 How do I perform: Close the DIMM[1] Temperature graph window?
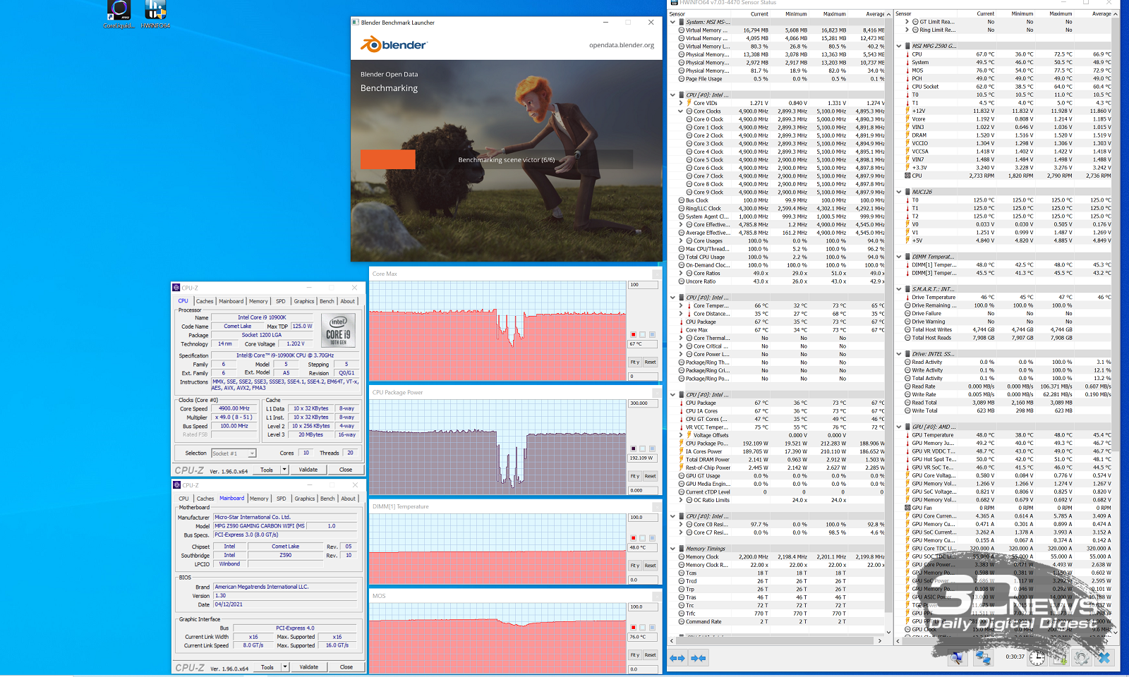click(x=657, y=506)
